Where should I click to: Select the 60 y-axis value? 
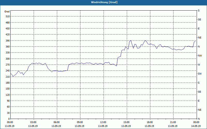[x=8, y=107]
